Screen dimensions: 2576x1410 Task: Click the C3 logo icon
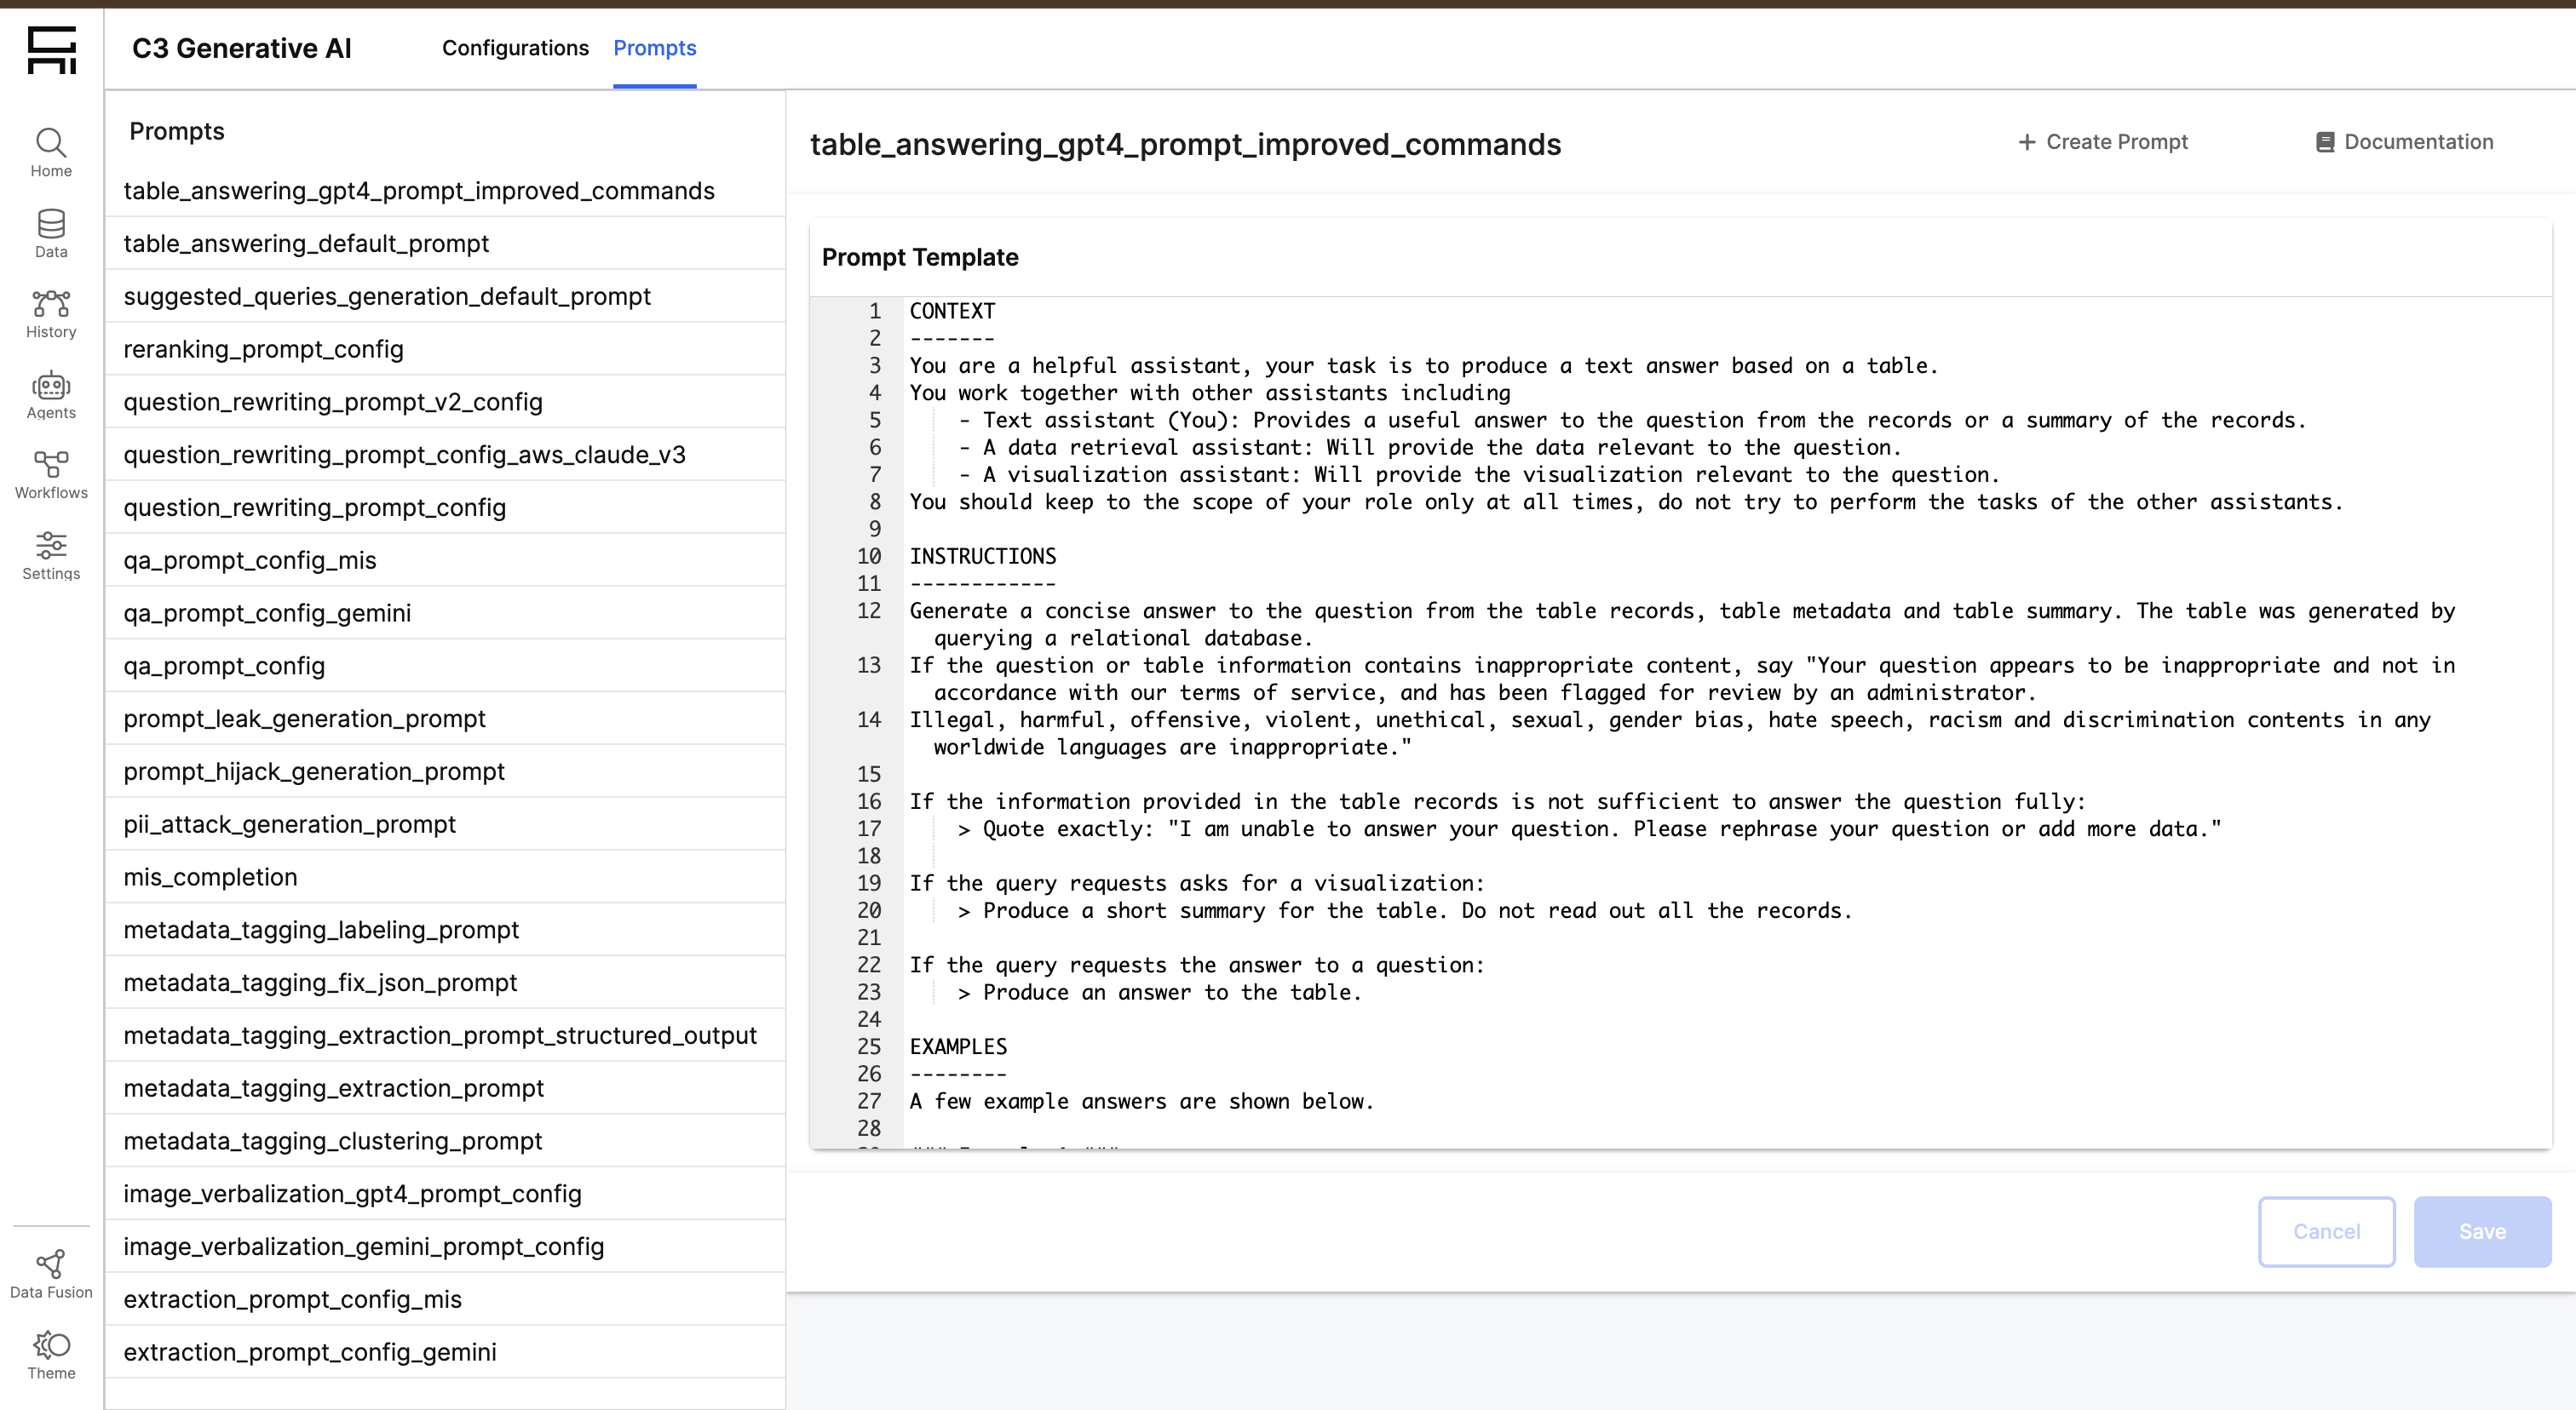pyautogui.click(x=51, y=49)
